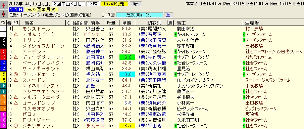Click breeder 村下農場
Image resolution: width=304 pixels, height=129 pixels.
[x=254, y=29]
